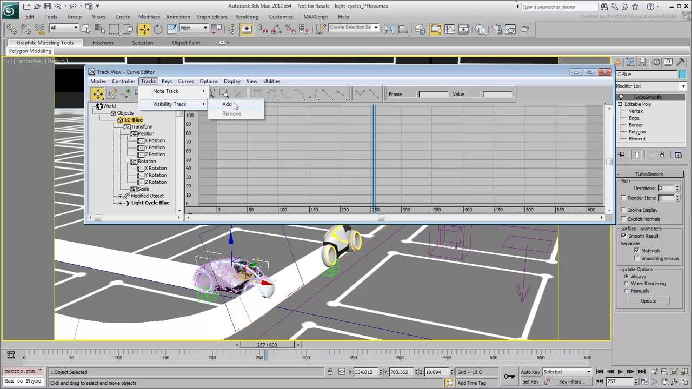This screenshot has width=692, height=389.
Task: Enable the Render Iters checkbox
Action: pos(623,198)
